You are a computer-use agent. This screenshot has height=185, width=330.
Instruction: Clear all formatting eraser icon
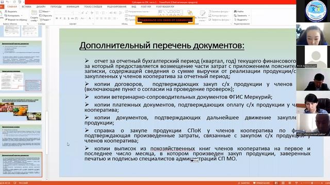point(92,13)
